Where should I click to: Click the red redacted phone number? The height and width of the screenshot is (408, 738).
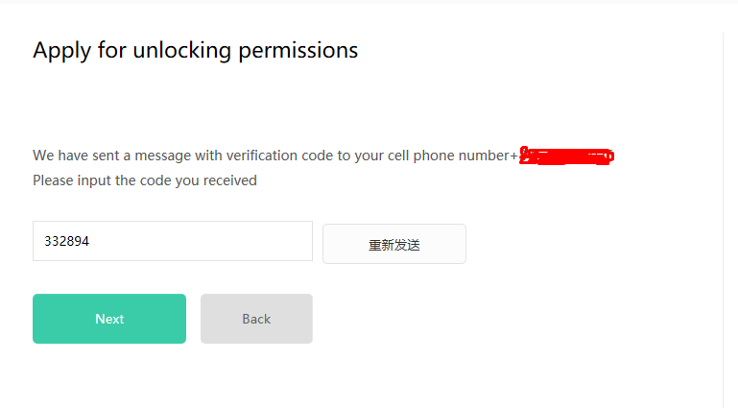pos(566,156)
